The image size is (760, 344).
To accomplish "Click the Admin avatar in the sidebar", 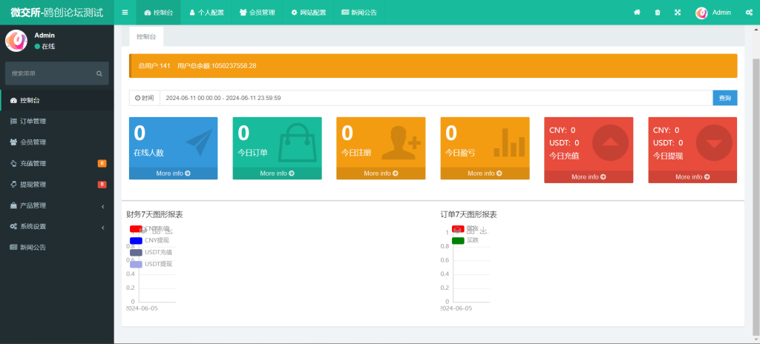I will click(16, 40).
